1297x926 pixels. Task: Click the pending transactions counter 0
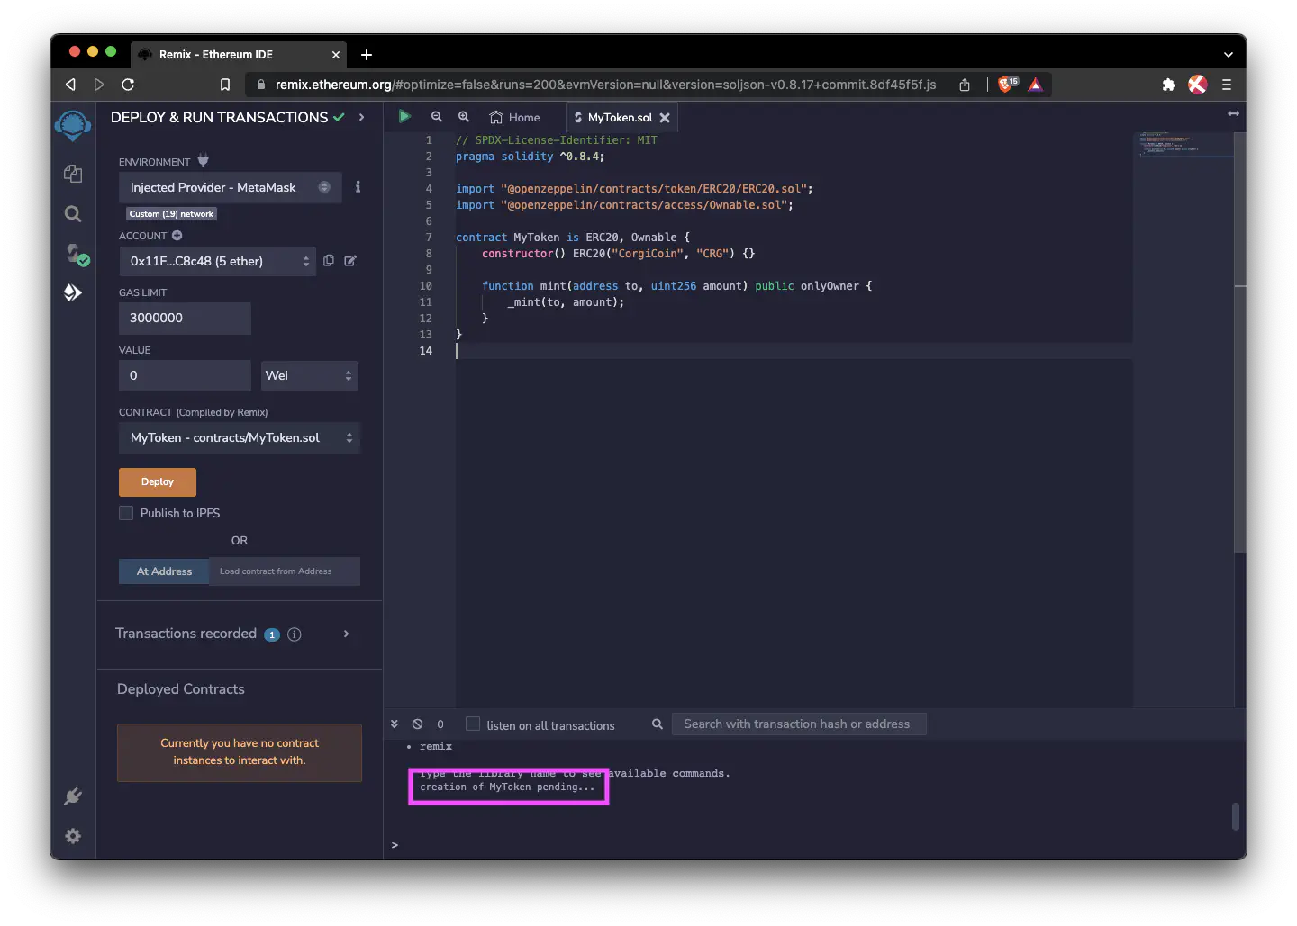pos(440,724)
